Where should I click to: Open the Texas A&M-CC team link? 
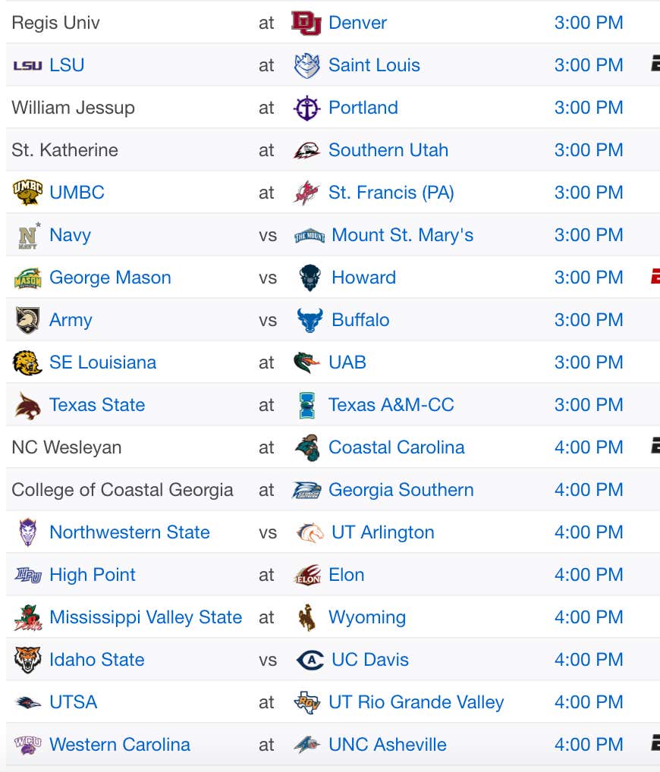coord(391,405)
